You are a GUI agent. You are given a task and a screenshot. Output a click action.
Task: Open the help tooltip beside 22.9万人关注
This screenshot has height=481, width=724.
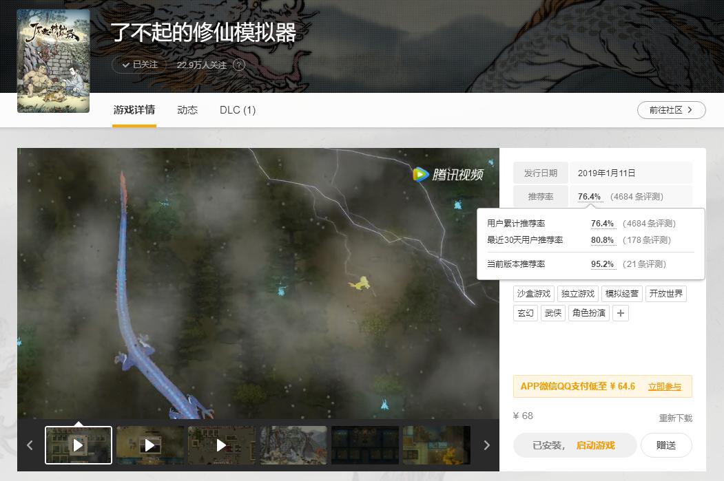pos(238,65)
